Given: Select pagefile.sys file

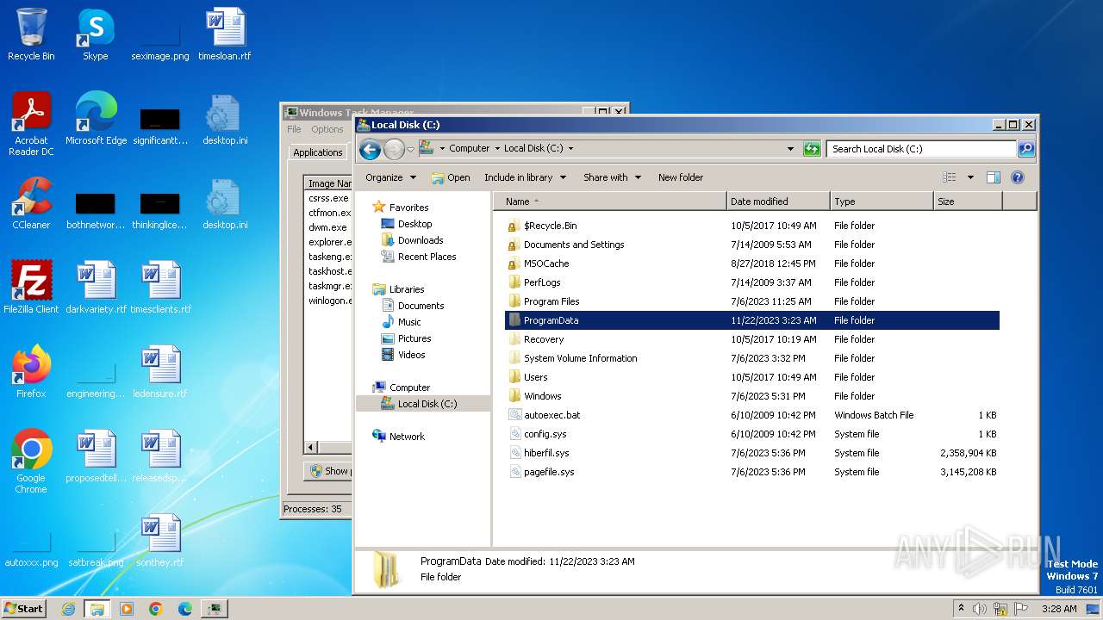Looking at the screenshot, I should point(752,472).
